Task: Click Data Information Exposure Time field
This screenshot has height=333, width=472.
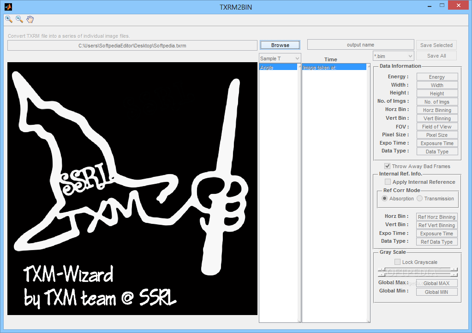Action: 437,143
